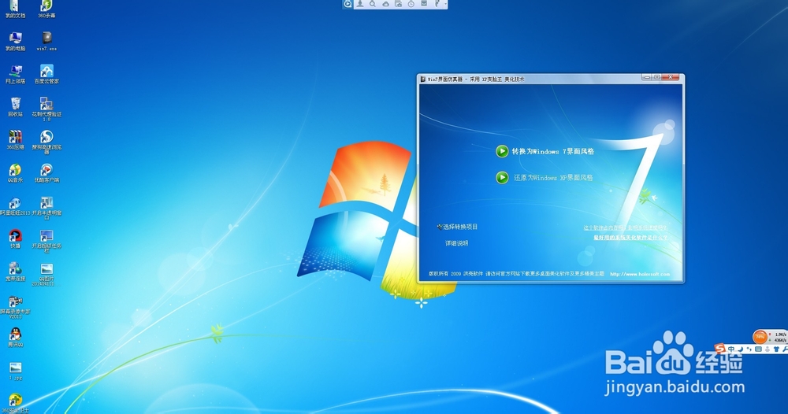
Task: Launch the 360压缩 shortcut
Action: coord(15,140)
